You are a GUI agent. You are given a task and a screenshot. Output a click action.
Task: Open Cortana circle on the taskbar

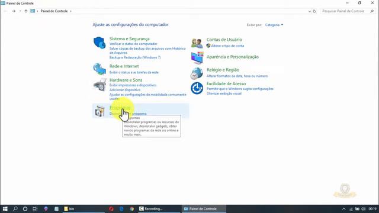[25, 209]
